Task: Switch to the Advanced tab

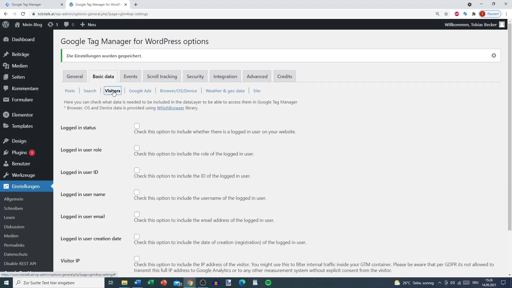Action: point(257,76)
